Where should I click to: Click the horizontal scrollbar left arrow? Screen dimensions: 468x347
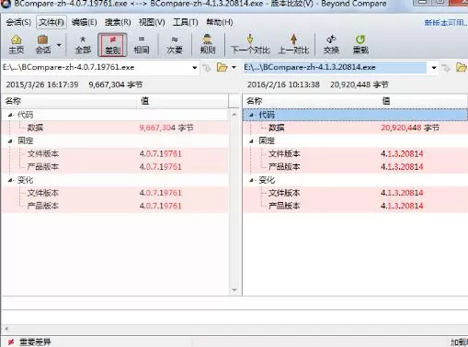[x=6, y=329]
